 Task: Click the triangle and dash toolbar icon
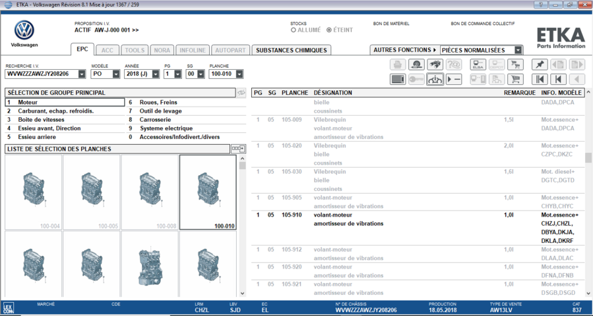453,79
